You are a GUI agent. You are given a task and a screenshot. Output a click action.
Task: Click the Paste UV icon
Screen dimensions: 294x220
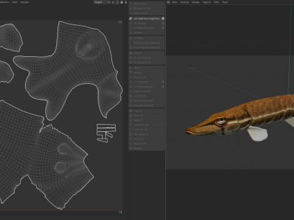pyautogui.click(x=130, y=116)
